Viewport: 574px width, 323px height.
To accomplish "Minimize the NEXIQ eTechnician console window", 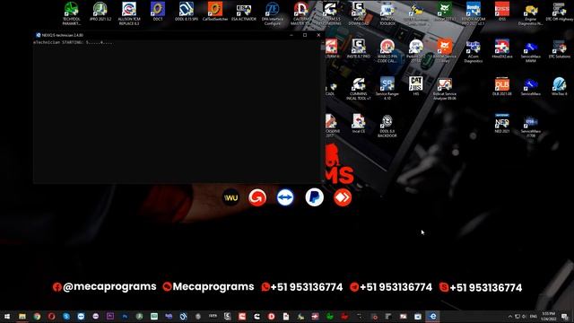I will click(291, 35).
